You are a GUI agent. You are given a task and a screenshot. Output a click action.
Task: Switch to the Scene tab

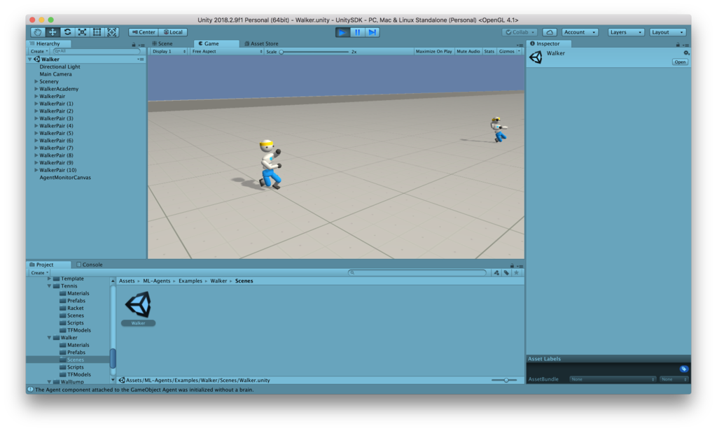point(162,43)
